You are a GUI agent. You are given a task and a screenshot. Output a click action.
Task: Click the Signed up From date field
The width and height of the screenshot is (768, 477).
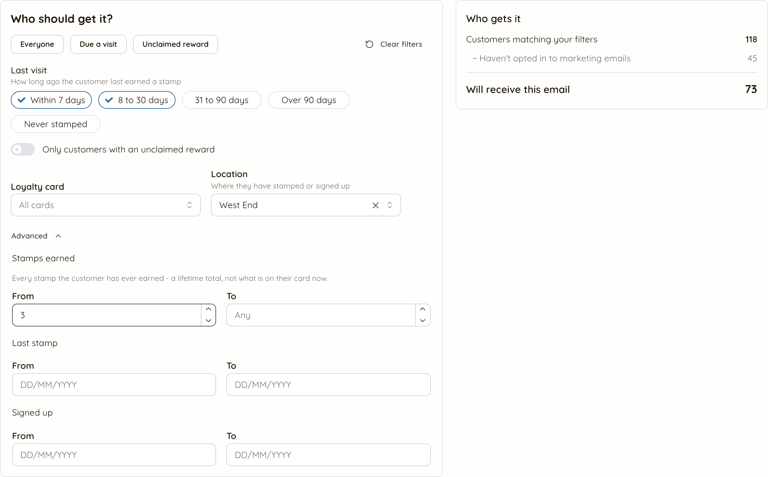(x=114, y=455)
